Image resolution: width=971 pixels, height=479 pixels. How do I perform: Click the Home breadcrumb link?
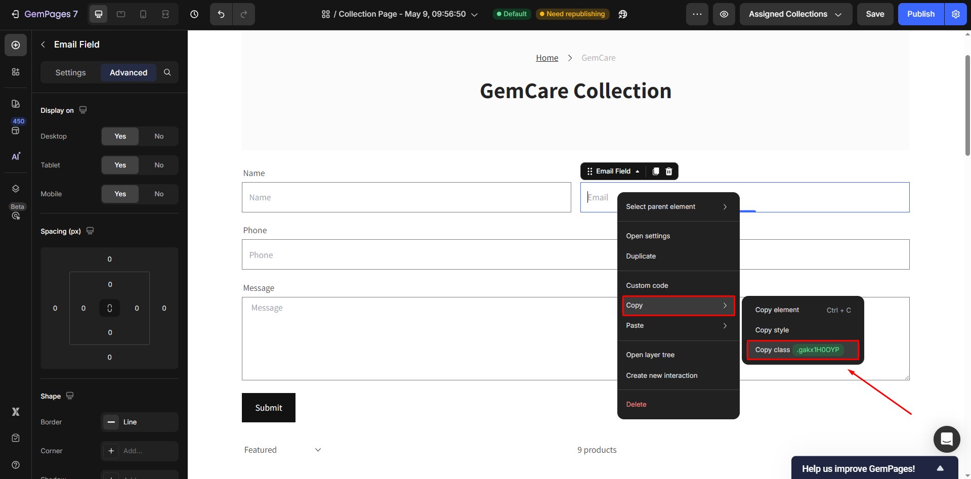point(547,58)
